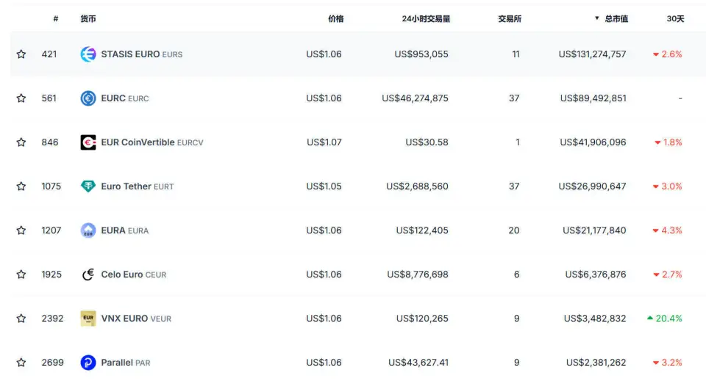Image resolution: width=706 pixels, height=381 pixels.
Task: Click the # rank column header
Action: coord(55,19)
